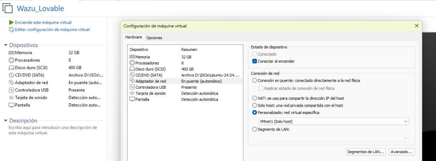Select the Controladora USB device icon
This screenshot has height=161, width=436.
[x=132, y=87]
